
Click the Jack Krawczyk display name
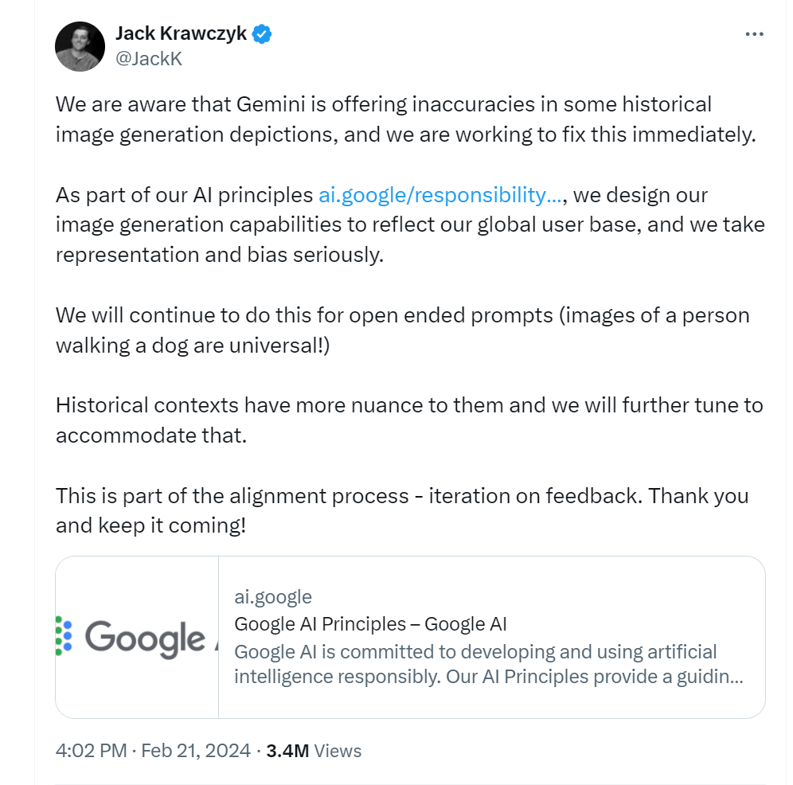[182, 33]
